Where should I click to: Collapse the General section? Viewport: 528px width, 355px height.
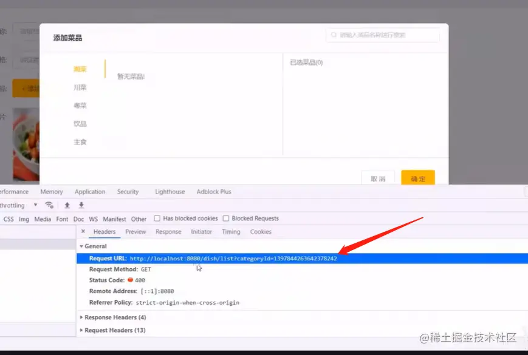click(x=81, y=246)
